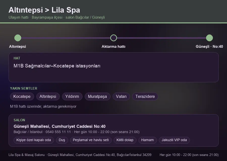Select the Terazidere neighborhood chip
The width and height of the screenshot is (227, 161).
click(145, 96)
